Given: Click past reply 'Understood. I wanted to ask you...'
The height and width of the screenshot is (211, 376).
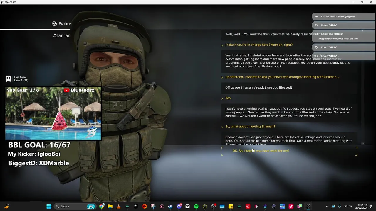Looking at the screenshot, I should (x=282, y=77).
